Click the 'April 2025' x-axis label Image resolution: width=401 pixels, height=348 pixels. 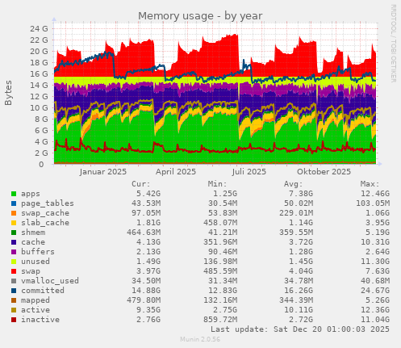point(176,172)
